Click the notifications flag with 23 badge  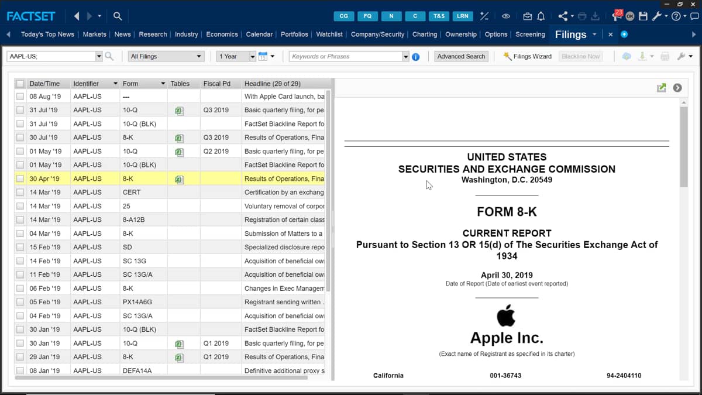pos(616,16)
